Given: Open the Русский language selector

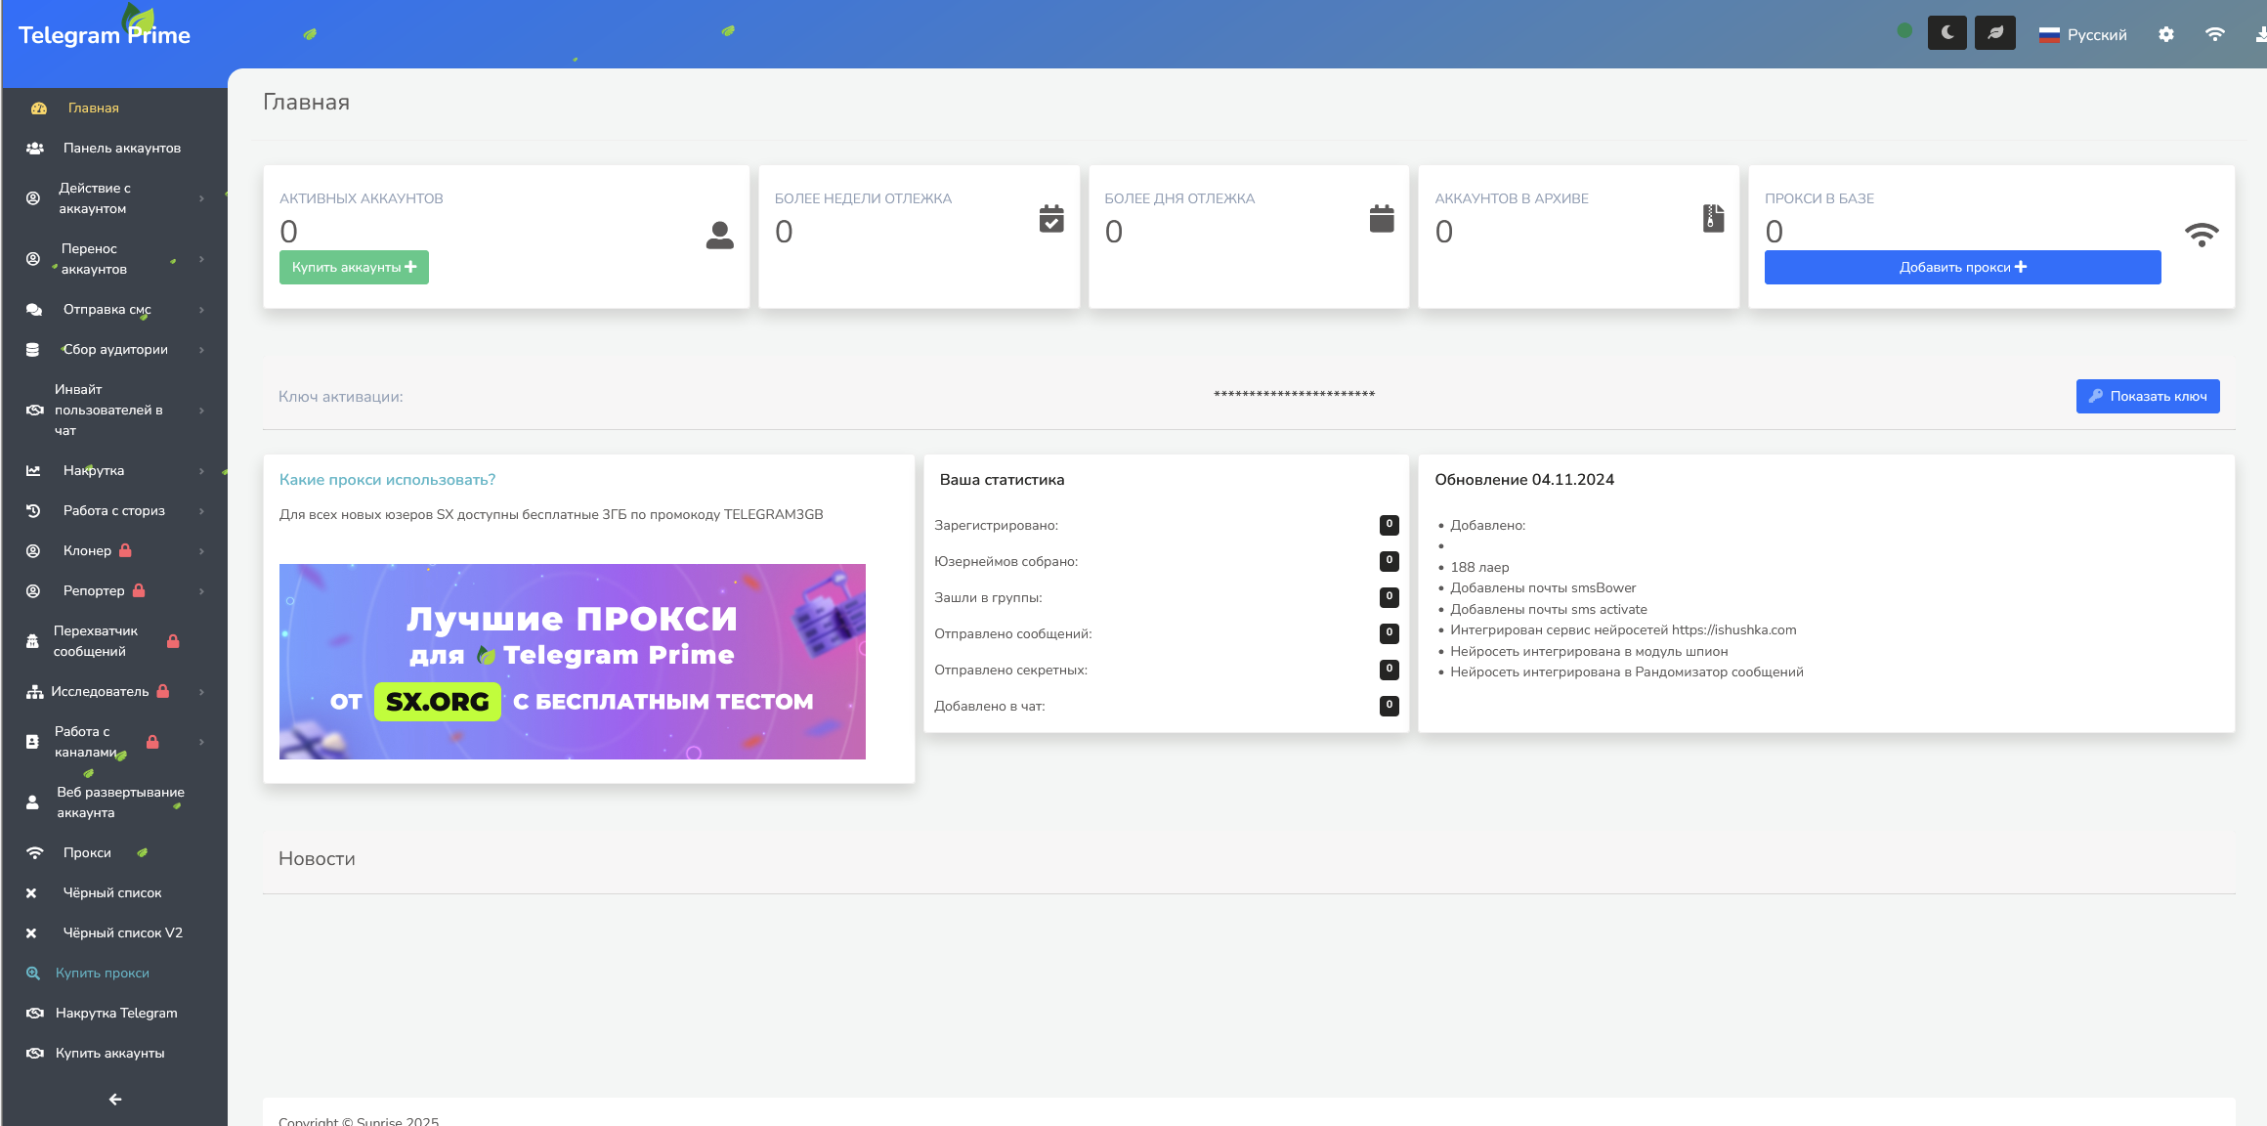Looking at the screenshot, I should (2082, 34).
